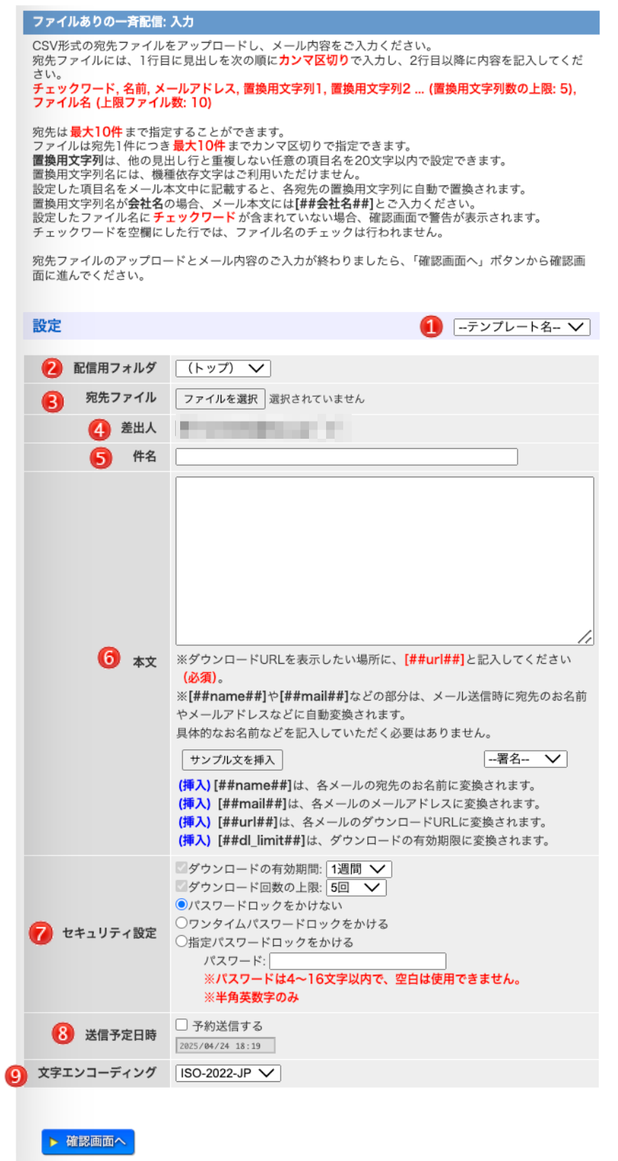Image resolution: width=618 pixels, height=1161 pixels.
Task: Open the 配信用フォルダ (トップ) dropdown
Action: 224,368
